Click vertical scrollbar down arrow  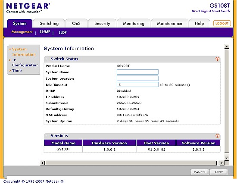point(227,158)
